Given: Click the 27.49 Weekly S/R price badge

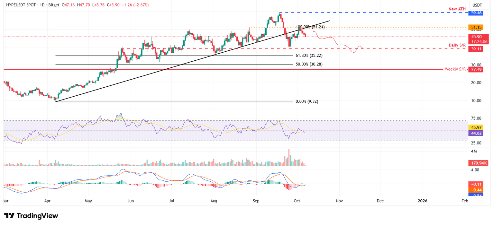Looking at the screenshot, I should coord(476,69).
